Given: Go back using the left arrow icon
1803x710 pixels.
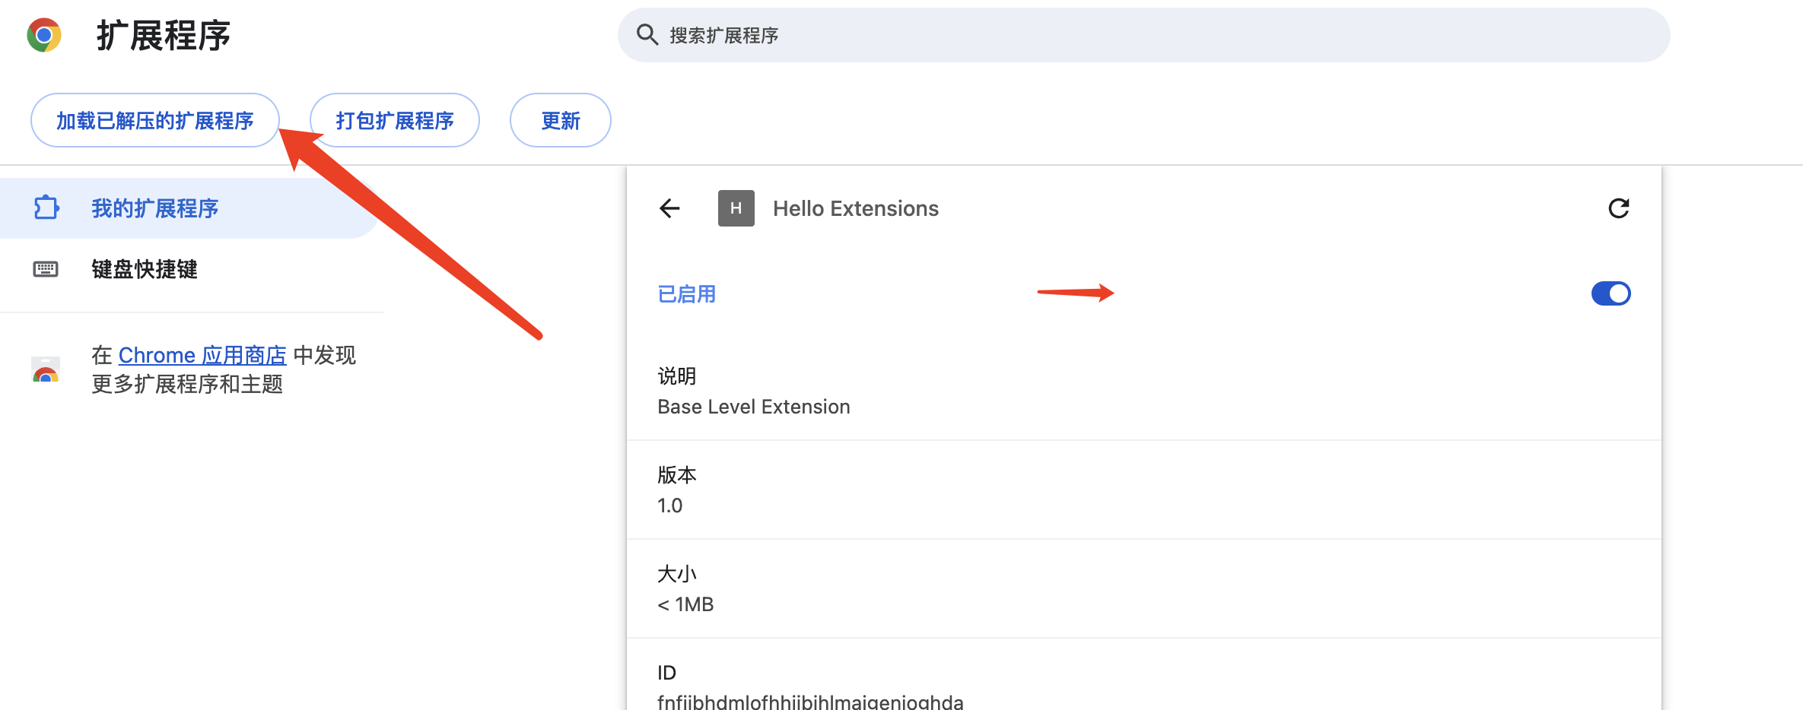Looking at the screenshot, I should 669,208.
